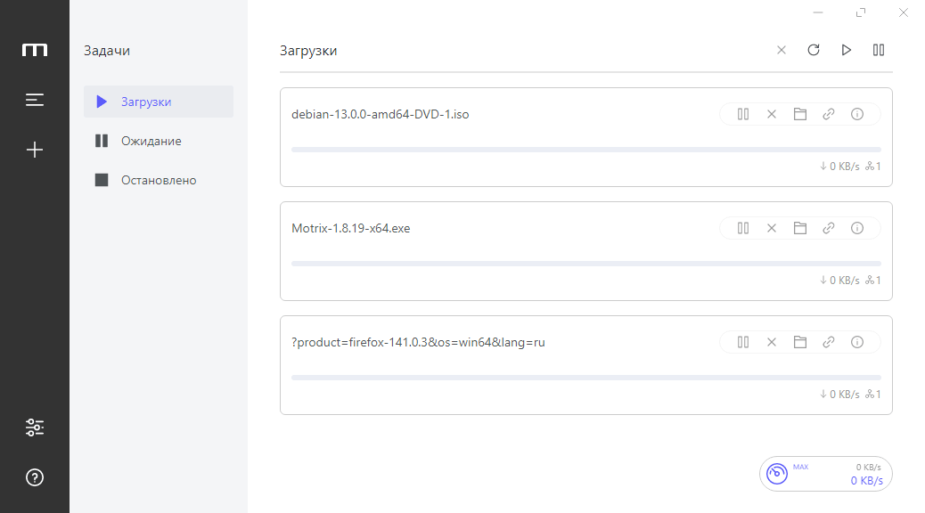Click the Задачи sidebar heading

click(x=107, y=51)
